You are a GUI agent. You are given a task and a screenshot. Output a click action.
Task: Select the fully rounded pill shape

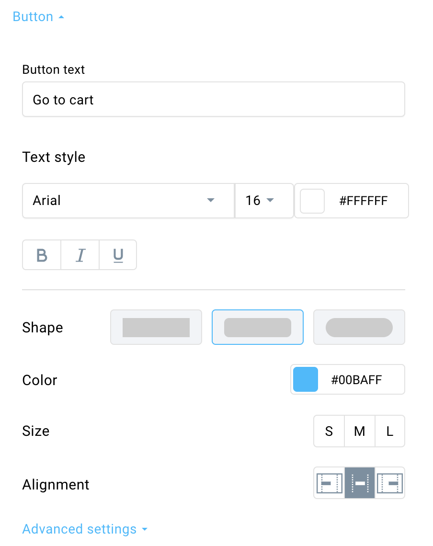pos(359,327)
